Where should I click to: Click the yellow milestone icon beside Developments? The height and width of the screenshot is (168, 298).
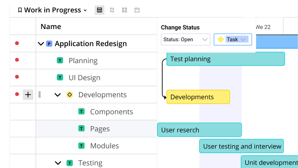pos(70,95)
